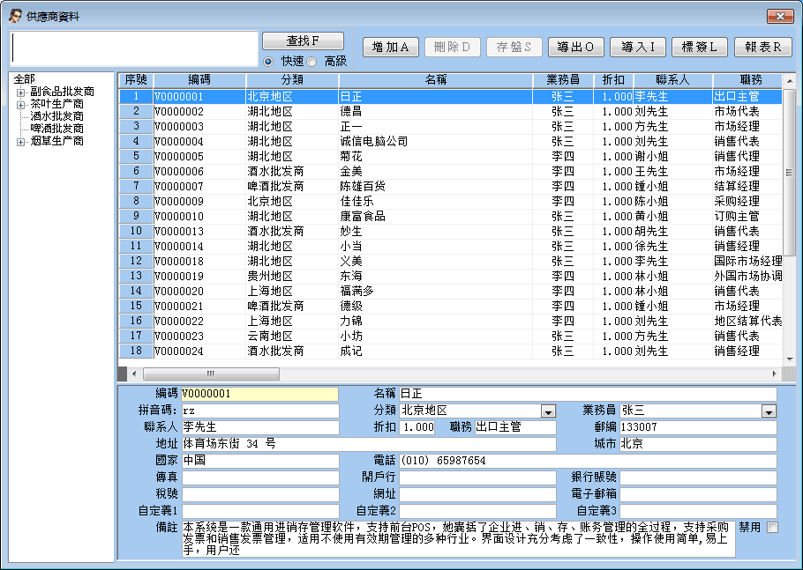Select 酒水批发商 in the category tree
Image resolution: width=803 pixels, height=570 pixels.
tap(57, 116)
